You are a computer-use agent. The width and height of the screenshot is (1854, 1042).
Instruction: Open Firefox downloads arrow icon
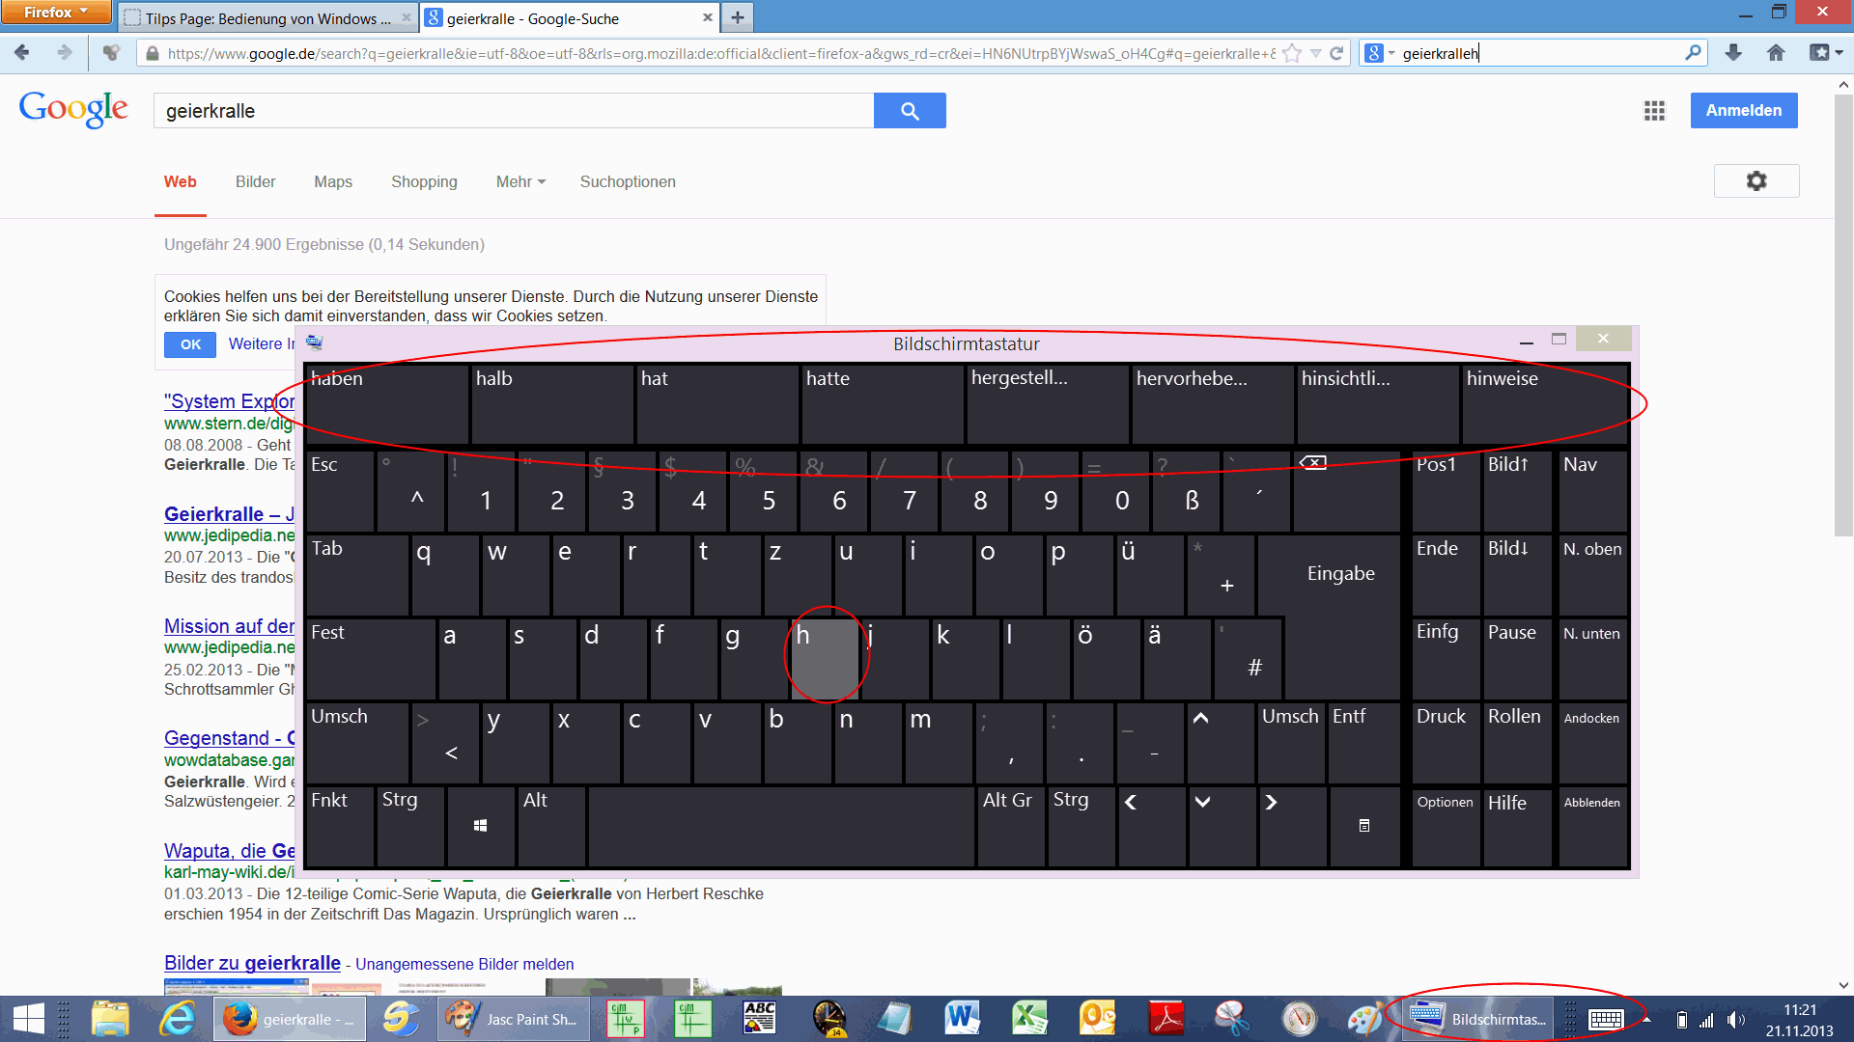pos(1733,53)
